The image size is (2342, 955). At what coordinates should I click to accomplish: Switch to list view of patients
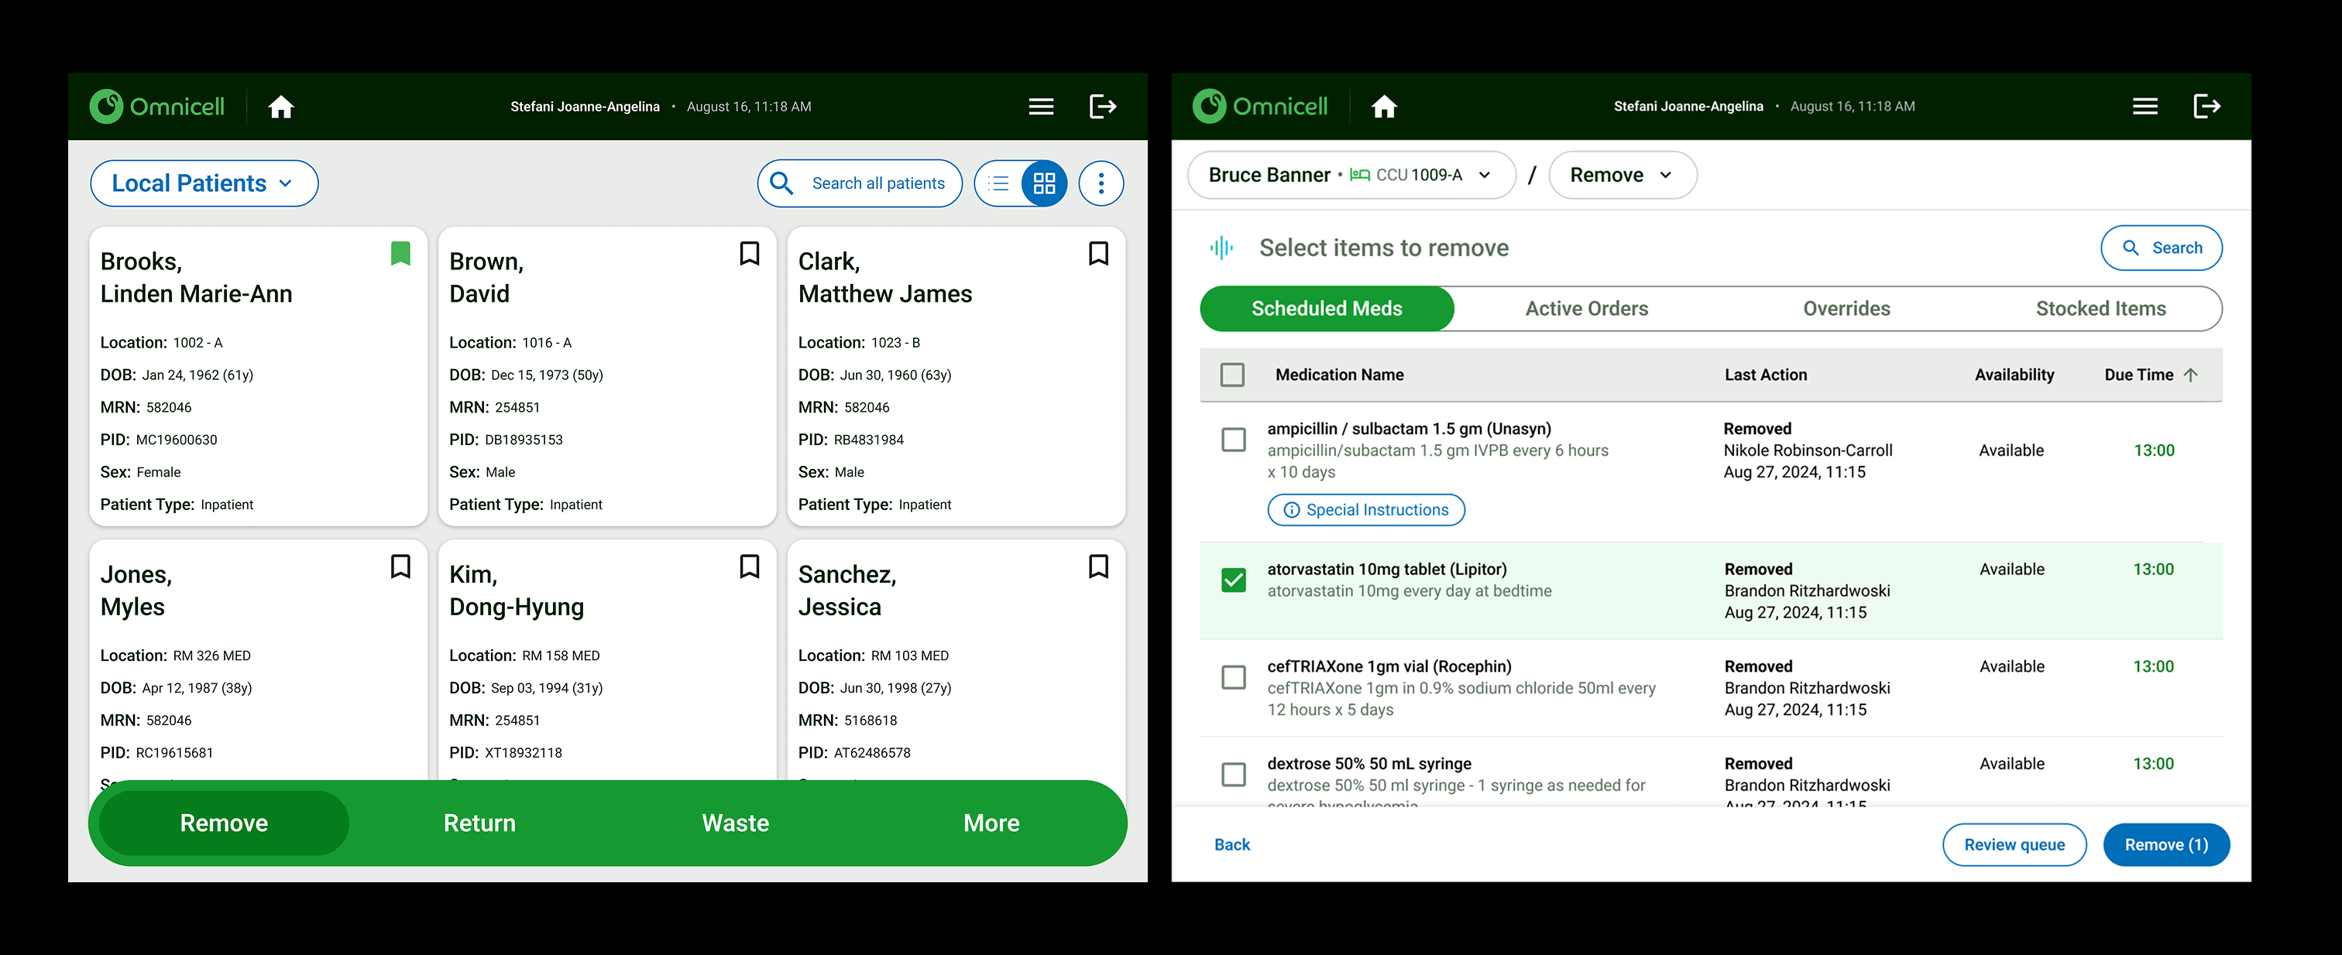tap(999, 183)
